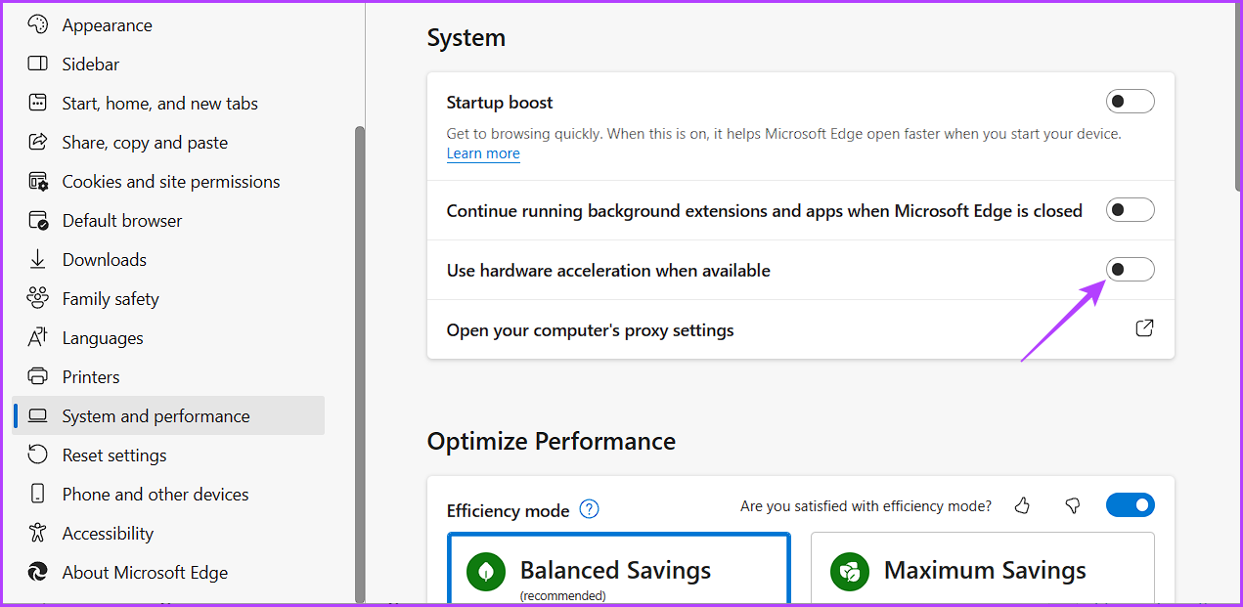The width and height of the screenshot is (1243, 607).
Task: Turn off Efficiency mode switch
Action: pyautogui.click(x=1131, y=505)
